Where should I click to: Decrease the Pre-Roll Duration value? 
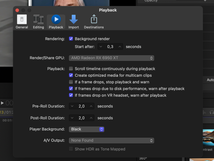point(72,106)
